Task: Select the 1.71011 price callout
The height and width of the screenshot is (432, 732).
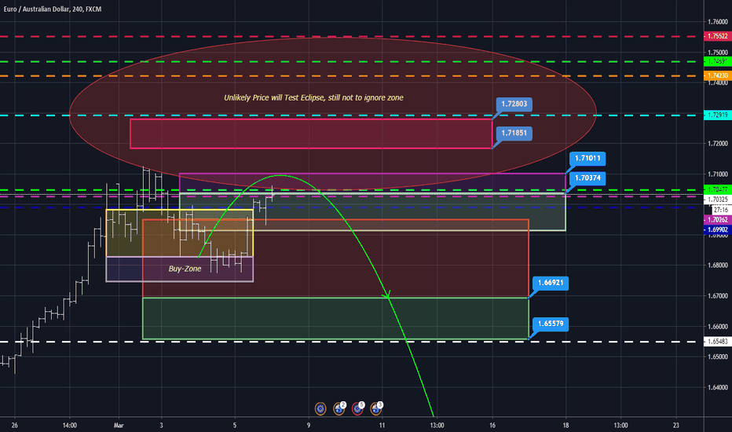Action: [587, 159]
